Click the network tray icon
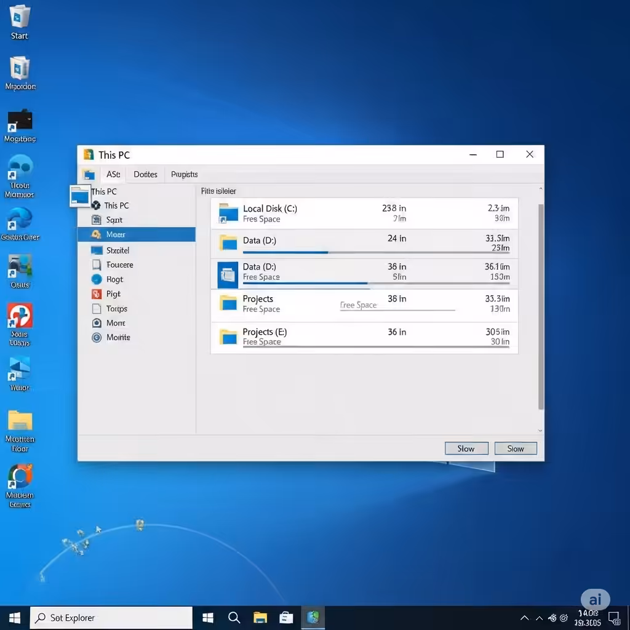Viewport: 630px width, 630px height. point(553,618)
